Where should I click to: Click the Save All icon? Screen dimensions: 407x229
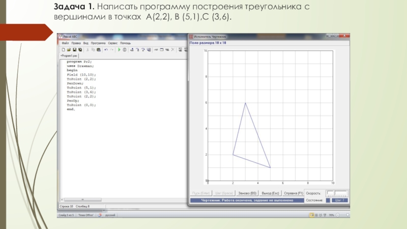coord(80,49)
